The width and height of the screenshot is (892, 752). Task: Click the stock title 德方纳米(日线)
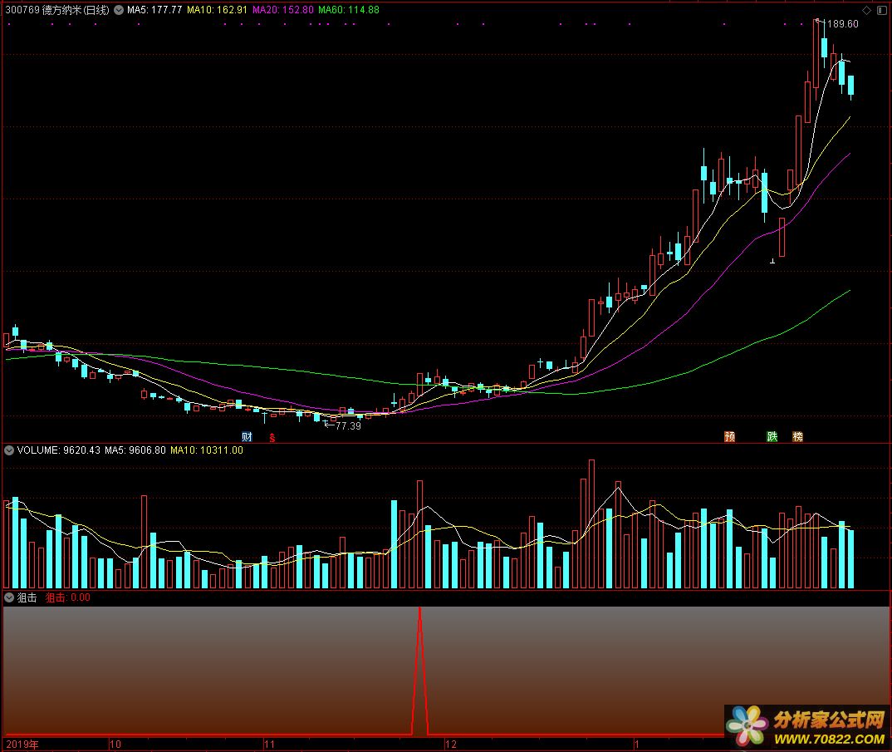75,10
